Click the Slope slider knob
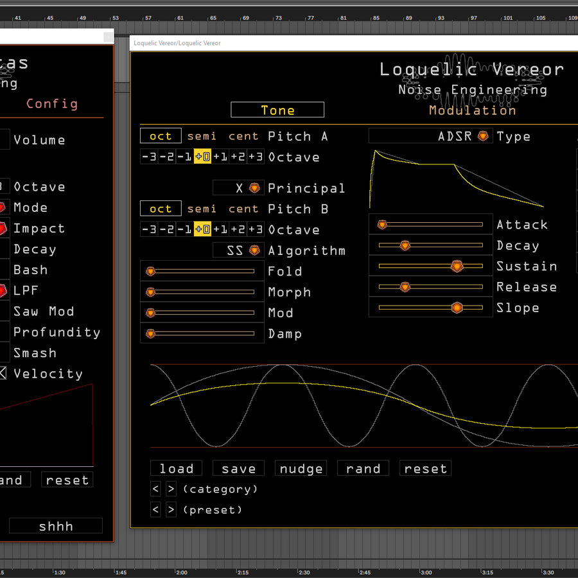Viewport: 578px width, 578px height. pyautogui.click(x=457, y=308)
